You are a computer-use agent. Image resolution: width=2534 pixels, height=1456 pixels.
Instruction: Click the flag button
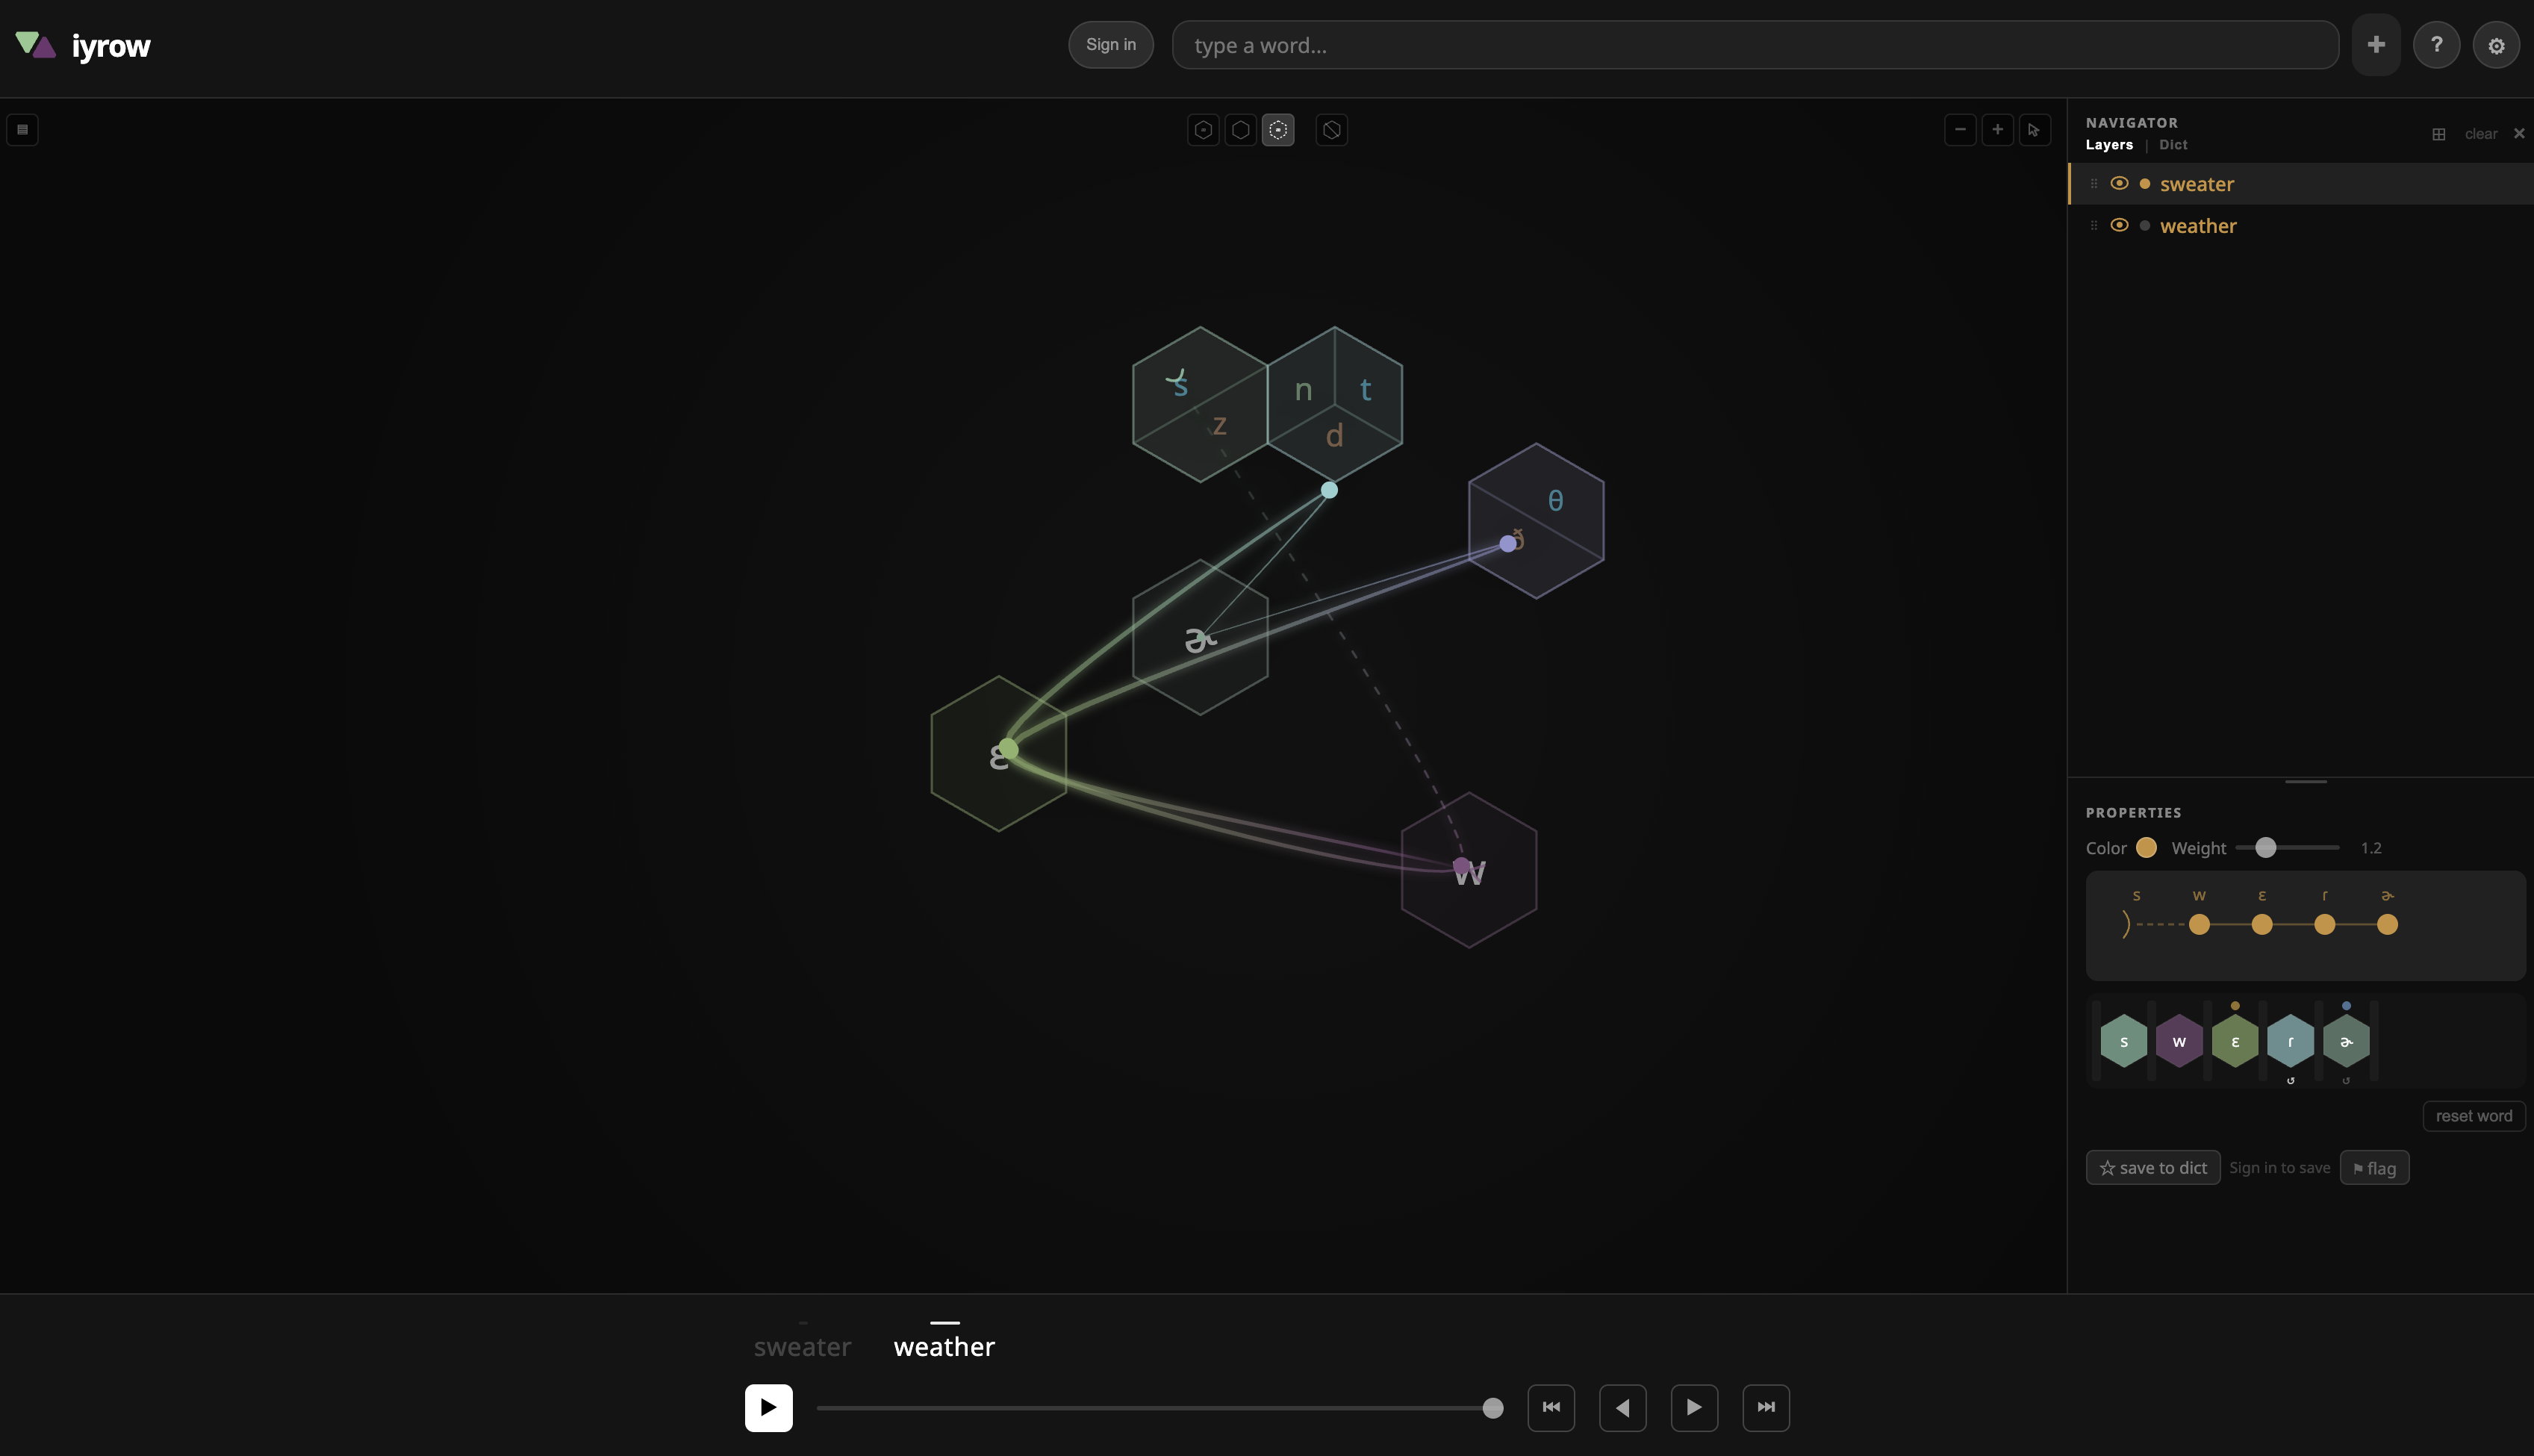(2374, 1168)
